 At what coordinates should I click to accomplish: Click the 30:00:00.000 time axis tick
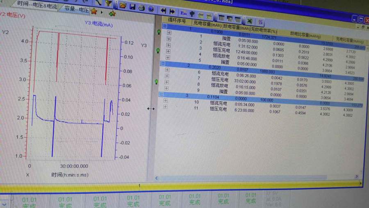(74, 166)
